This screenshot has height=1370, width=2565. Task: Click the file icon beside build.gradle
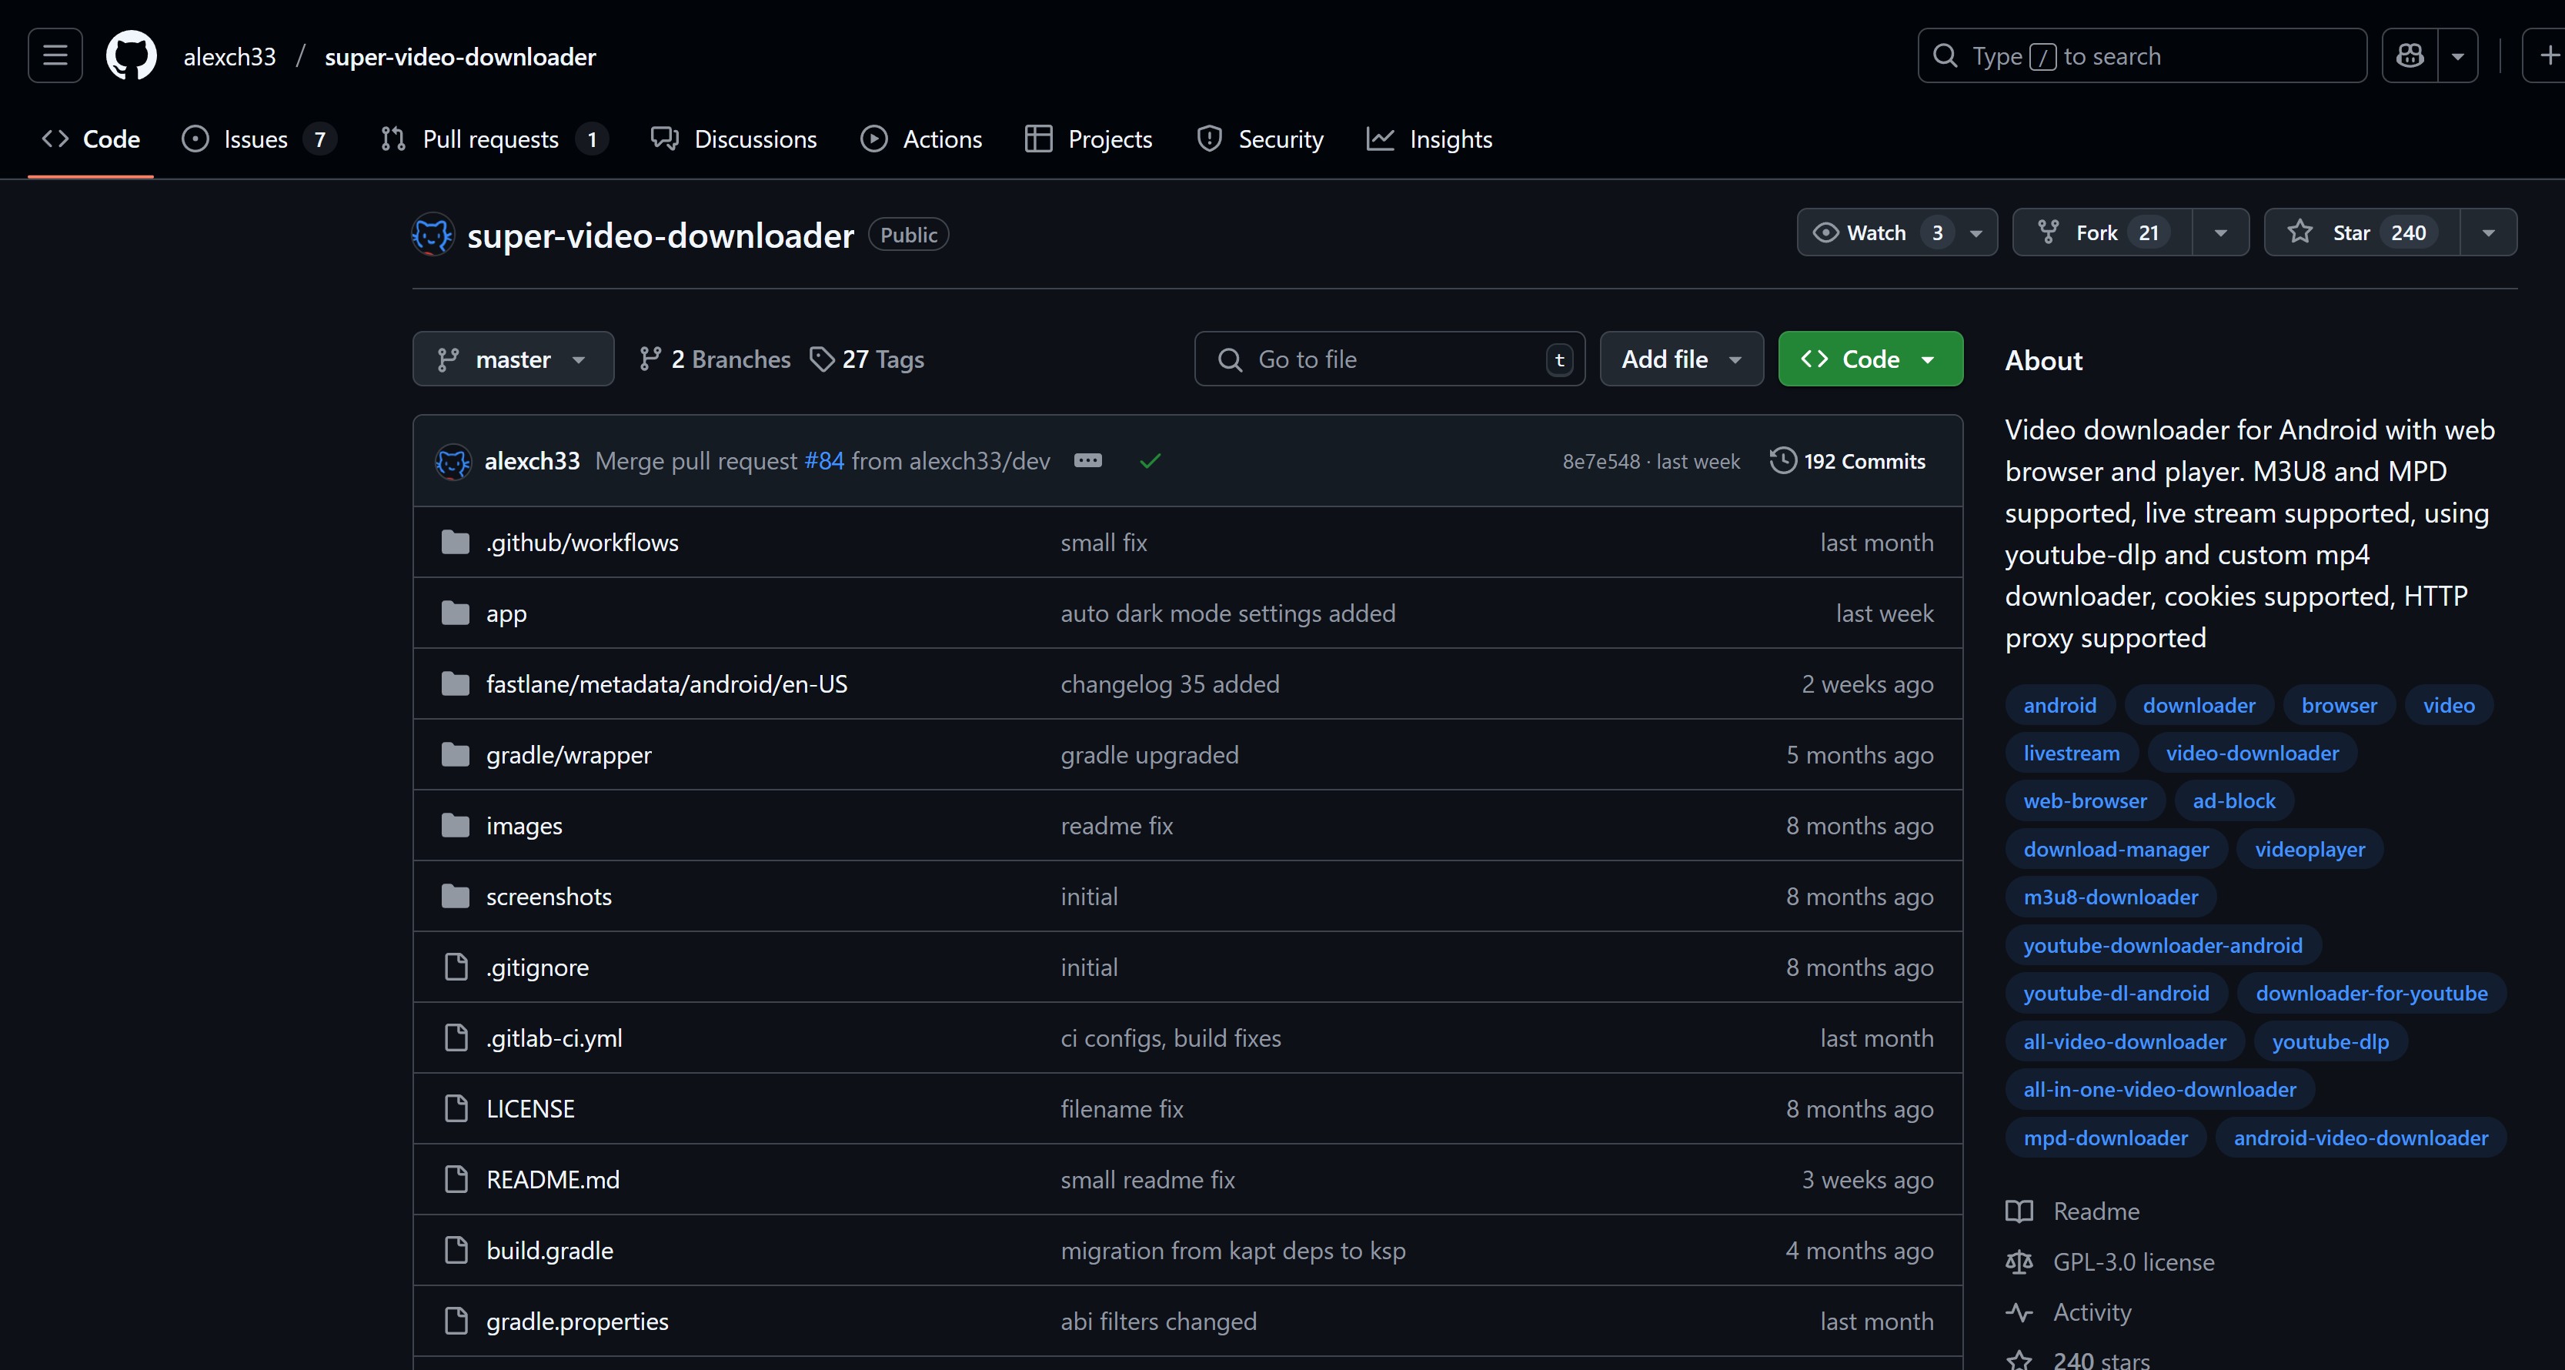click(455, 1249)
